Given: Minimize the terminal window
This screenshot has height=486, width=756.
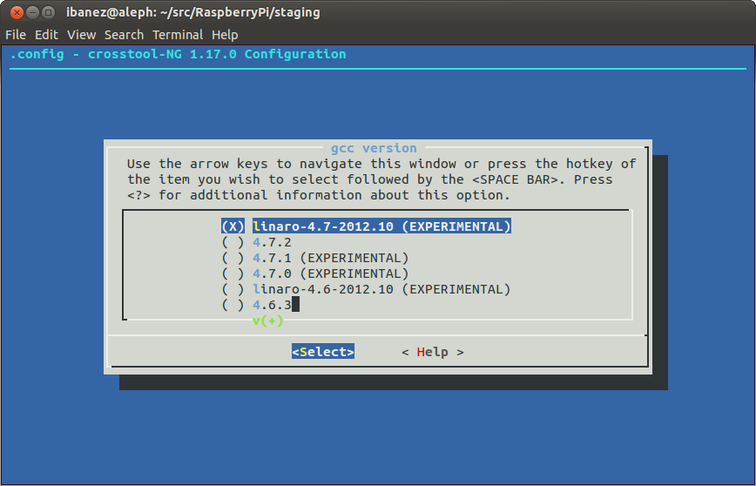Looking at the screenshot, I should [32, 12].
